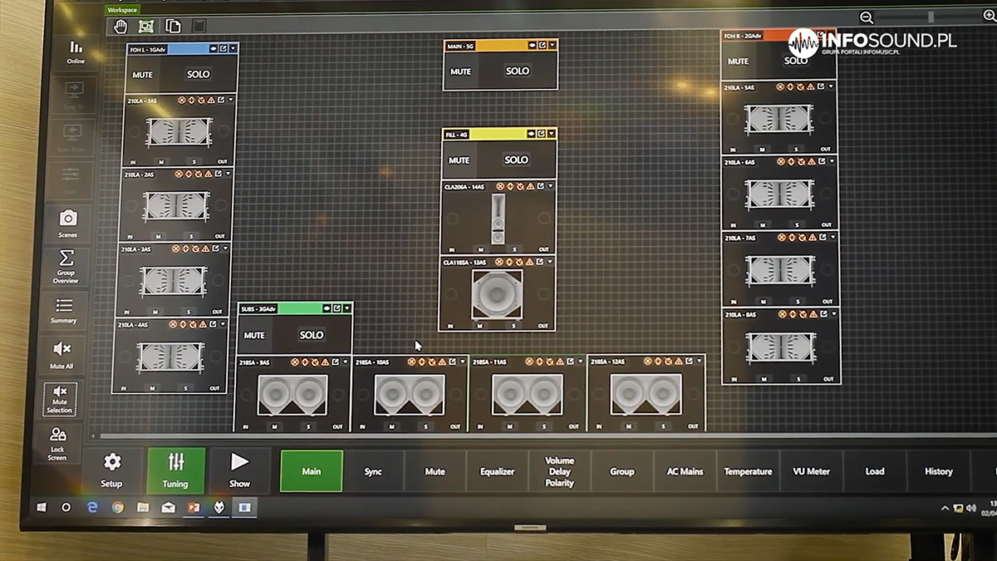Open the Online status panel in sidebar

click(76, 52)
